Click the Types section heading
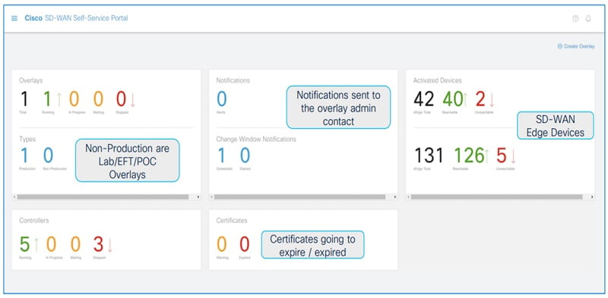Viewport: 608px width, 298px height. [27, 139]
